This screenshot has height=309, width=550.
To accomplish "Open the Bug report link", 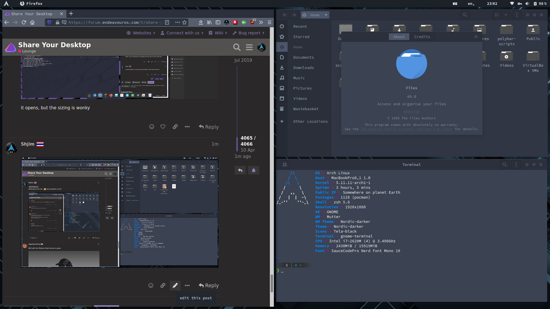I will [248, 33].
